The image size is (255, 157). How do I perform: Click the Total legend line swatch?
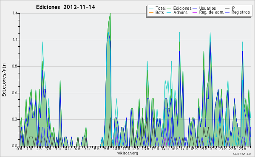tap(151, 8)
